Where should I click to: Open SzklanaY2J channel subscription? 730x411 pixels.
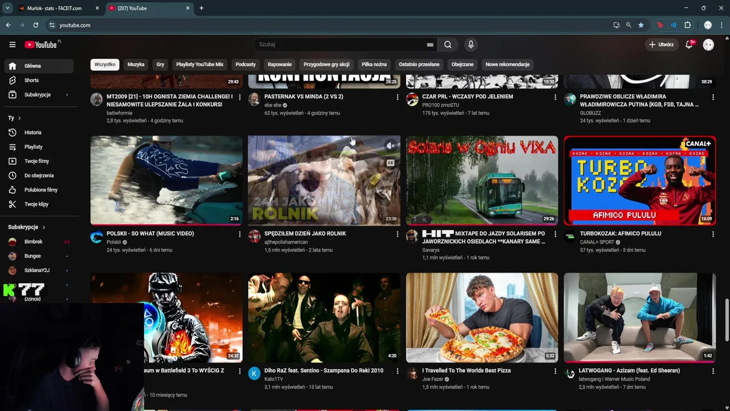(x=39, y=270)
